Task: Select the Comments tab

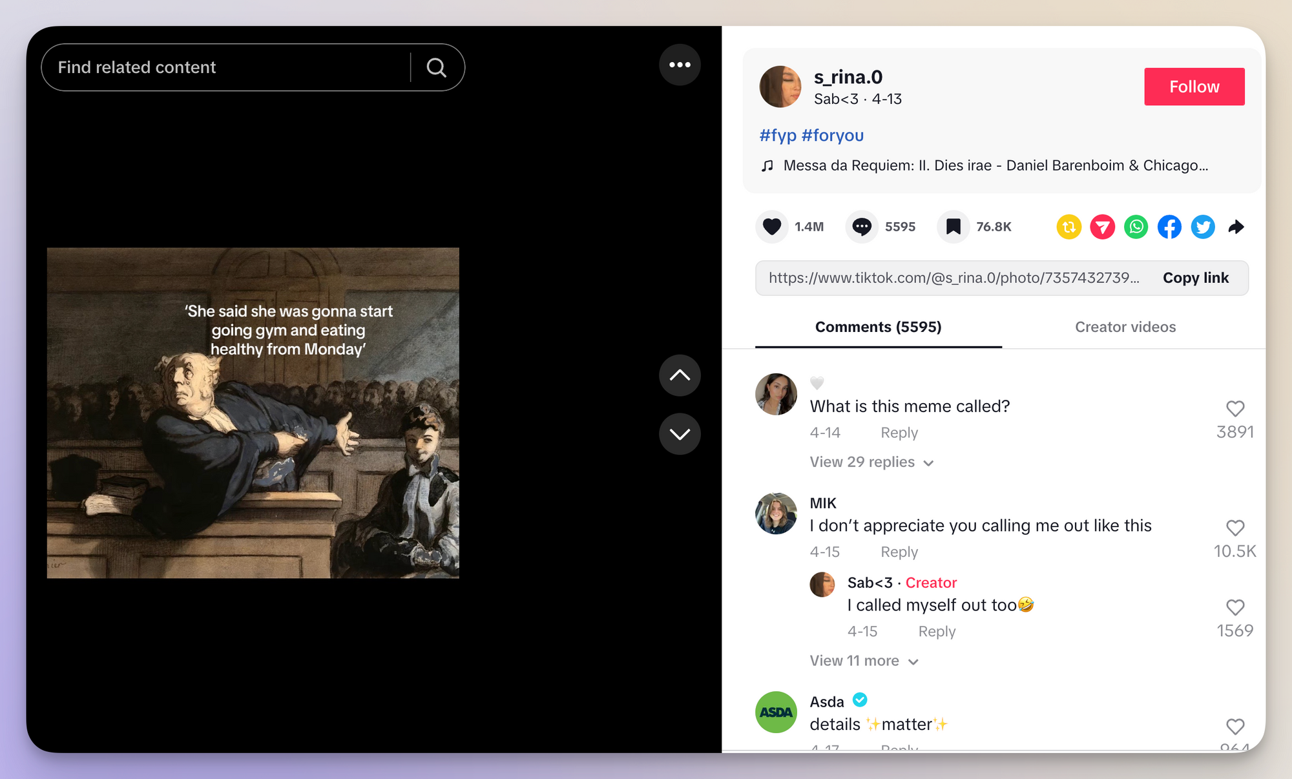Action: [877, 327]
